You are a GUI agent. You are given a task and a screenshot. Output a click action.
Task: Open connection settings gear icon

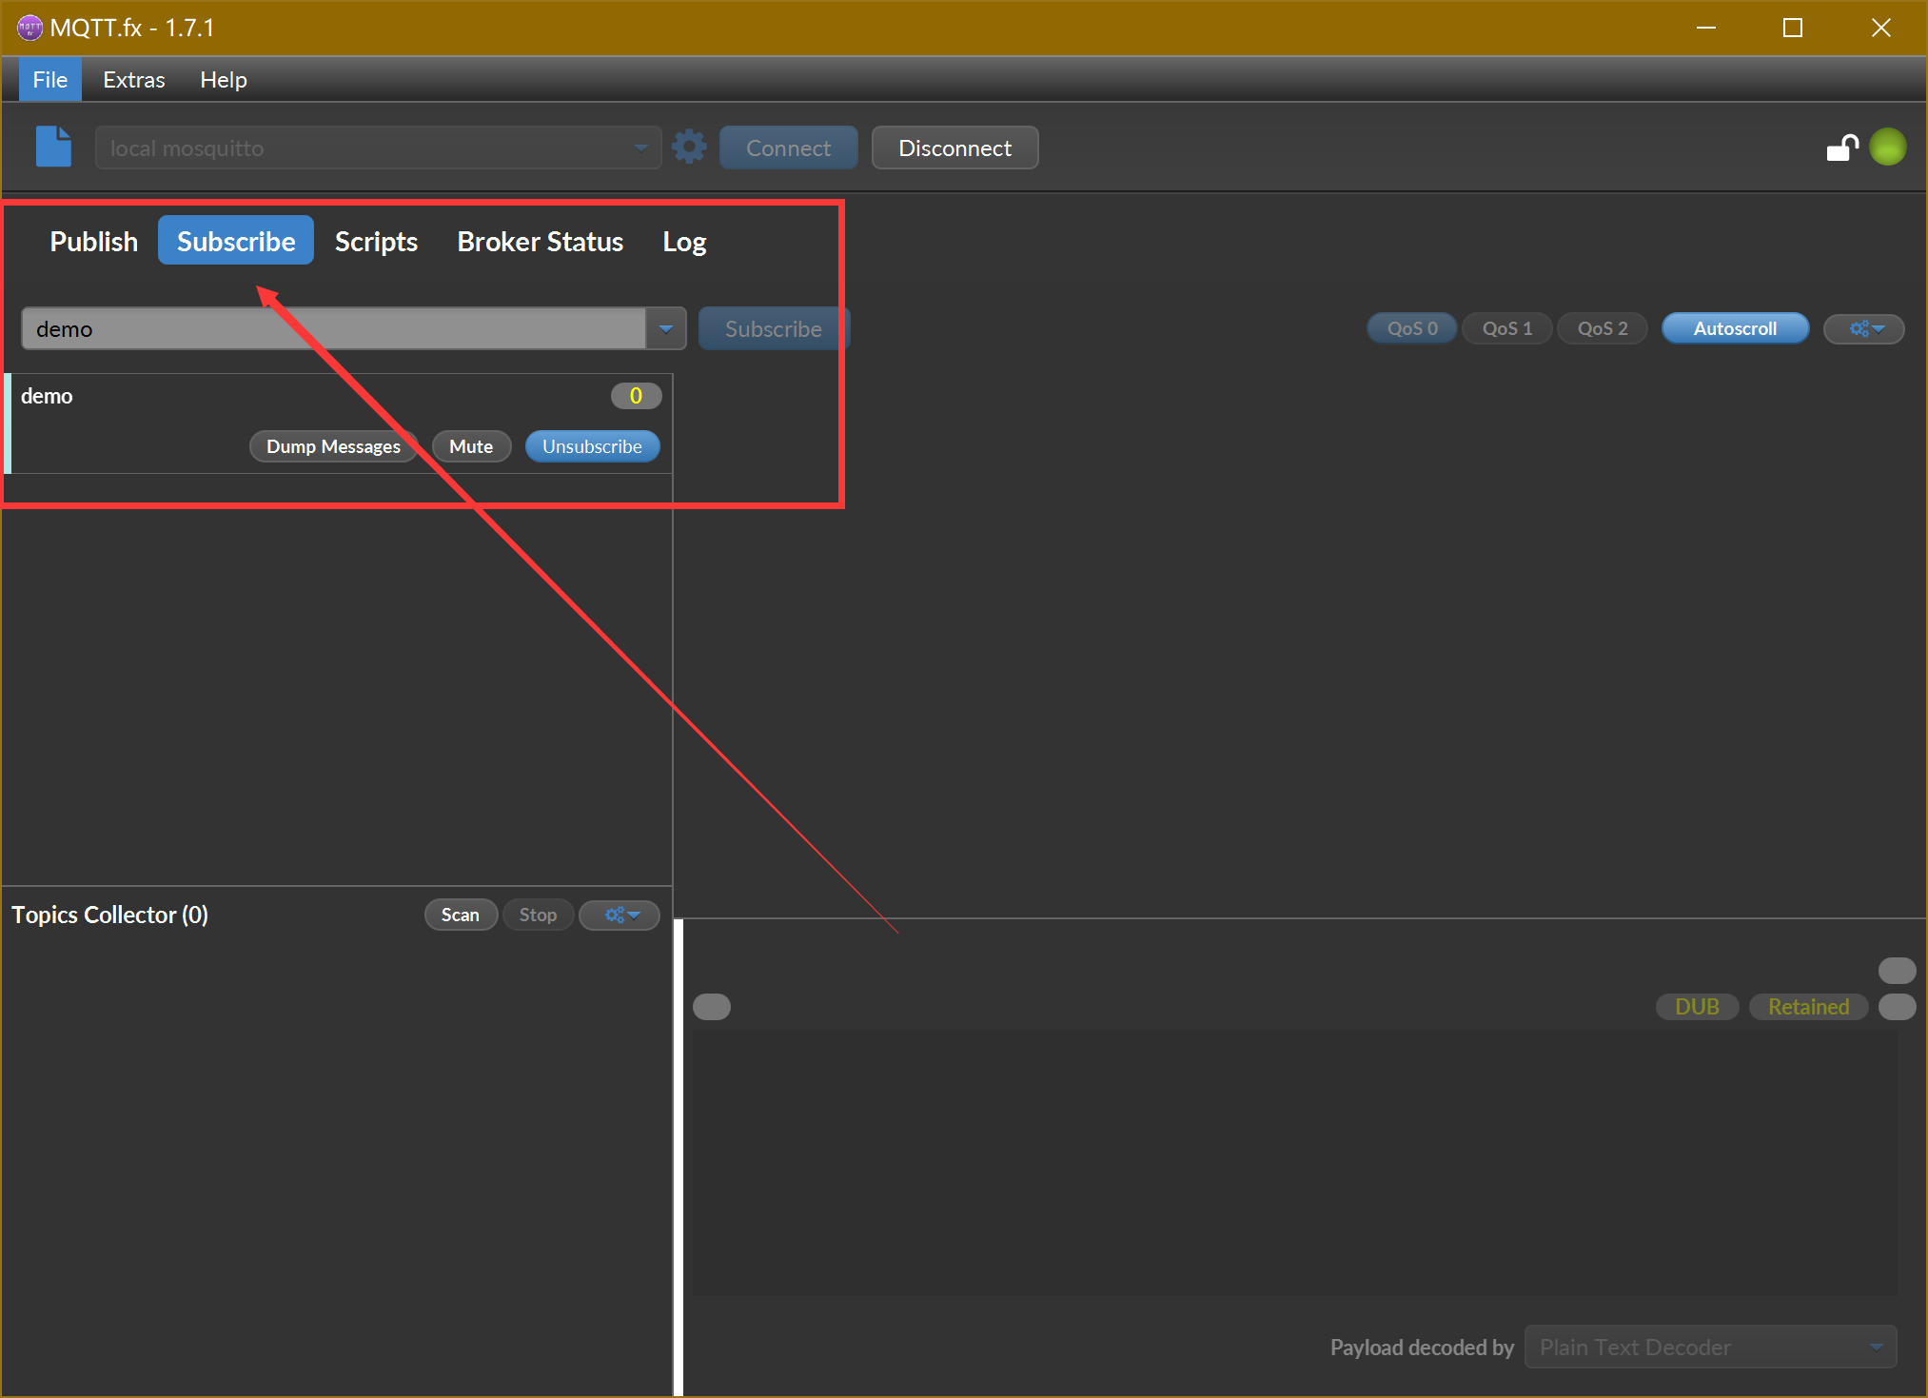point(689,148)
